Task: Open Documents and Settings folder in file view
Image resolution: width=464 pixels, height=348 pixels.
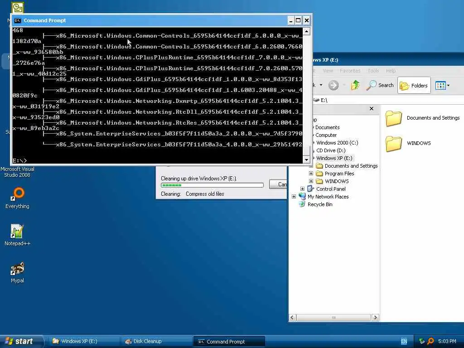Action: pyautogui.click(x=423, y=118)
